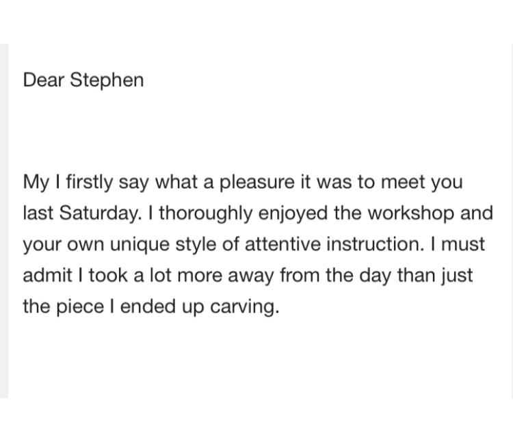Click the name "Stephen" in the greeting
Image resolution: width=513 pixels, height=429 pixels.
click(x=107, y=80)
